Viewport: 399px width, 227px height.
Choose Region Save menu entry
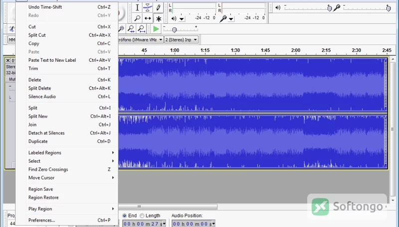(72, 189)
